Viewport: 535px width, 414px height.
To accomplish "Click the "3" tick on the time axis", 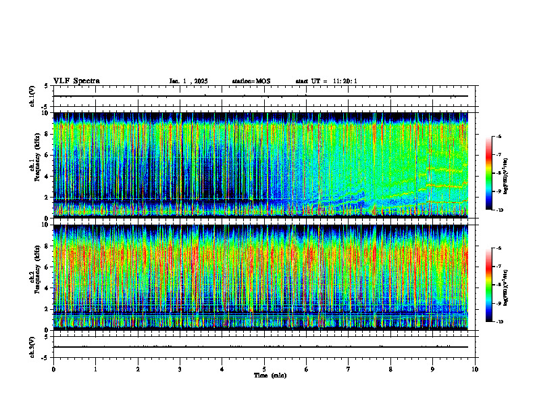I will point(180,369).
